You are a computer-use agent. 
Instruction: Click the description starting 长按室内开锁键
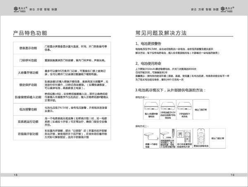[76, 134]
